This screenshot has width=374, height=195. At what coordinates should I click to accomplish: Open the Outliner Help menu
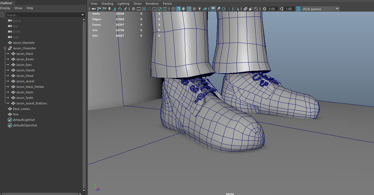pyautogui.click(x=30, y=8)
